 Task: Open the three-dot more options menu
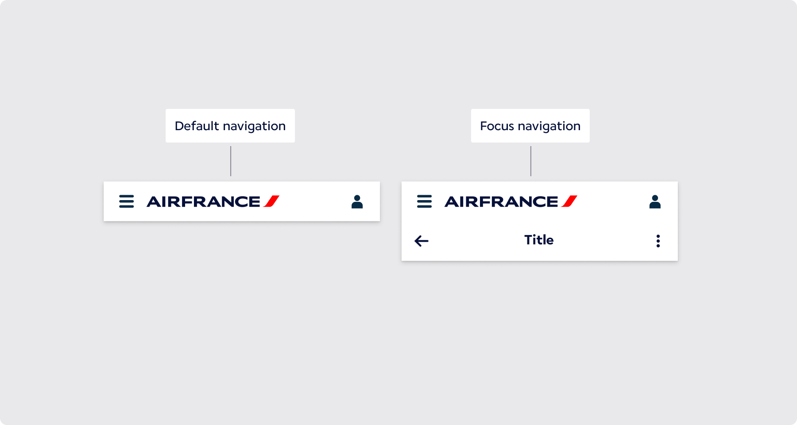coord(658,241)
